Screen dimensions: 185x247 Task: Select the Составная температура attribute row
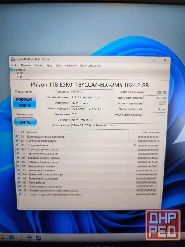click(88, 141)
